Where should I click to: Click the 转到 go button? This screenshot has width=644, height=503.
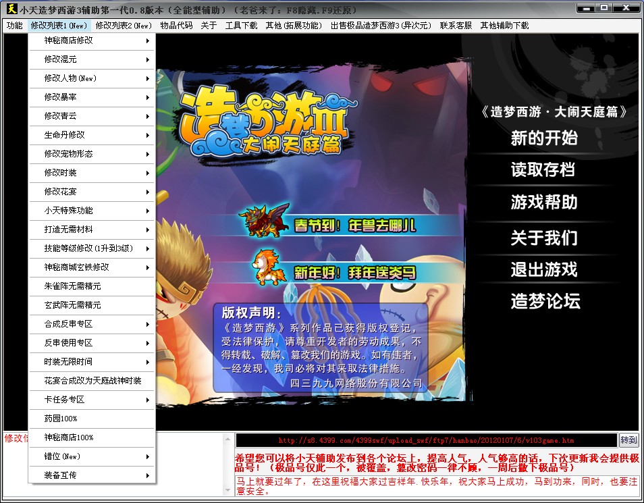click(628, 440)
